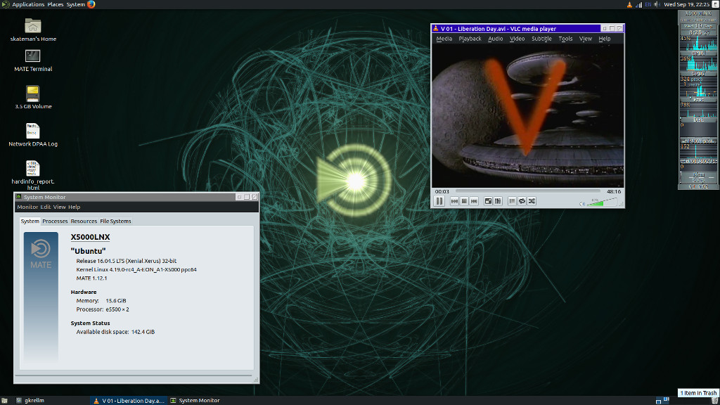
Task: Select the hardinfo_report.html file icon
Action: (33, 175)
